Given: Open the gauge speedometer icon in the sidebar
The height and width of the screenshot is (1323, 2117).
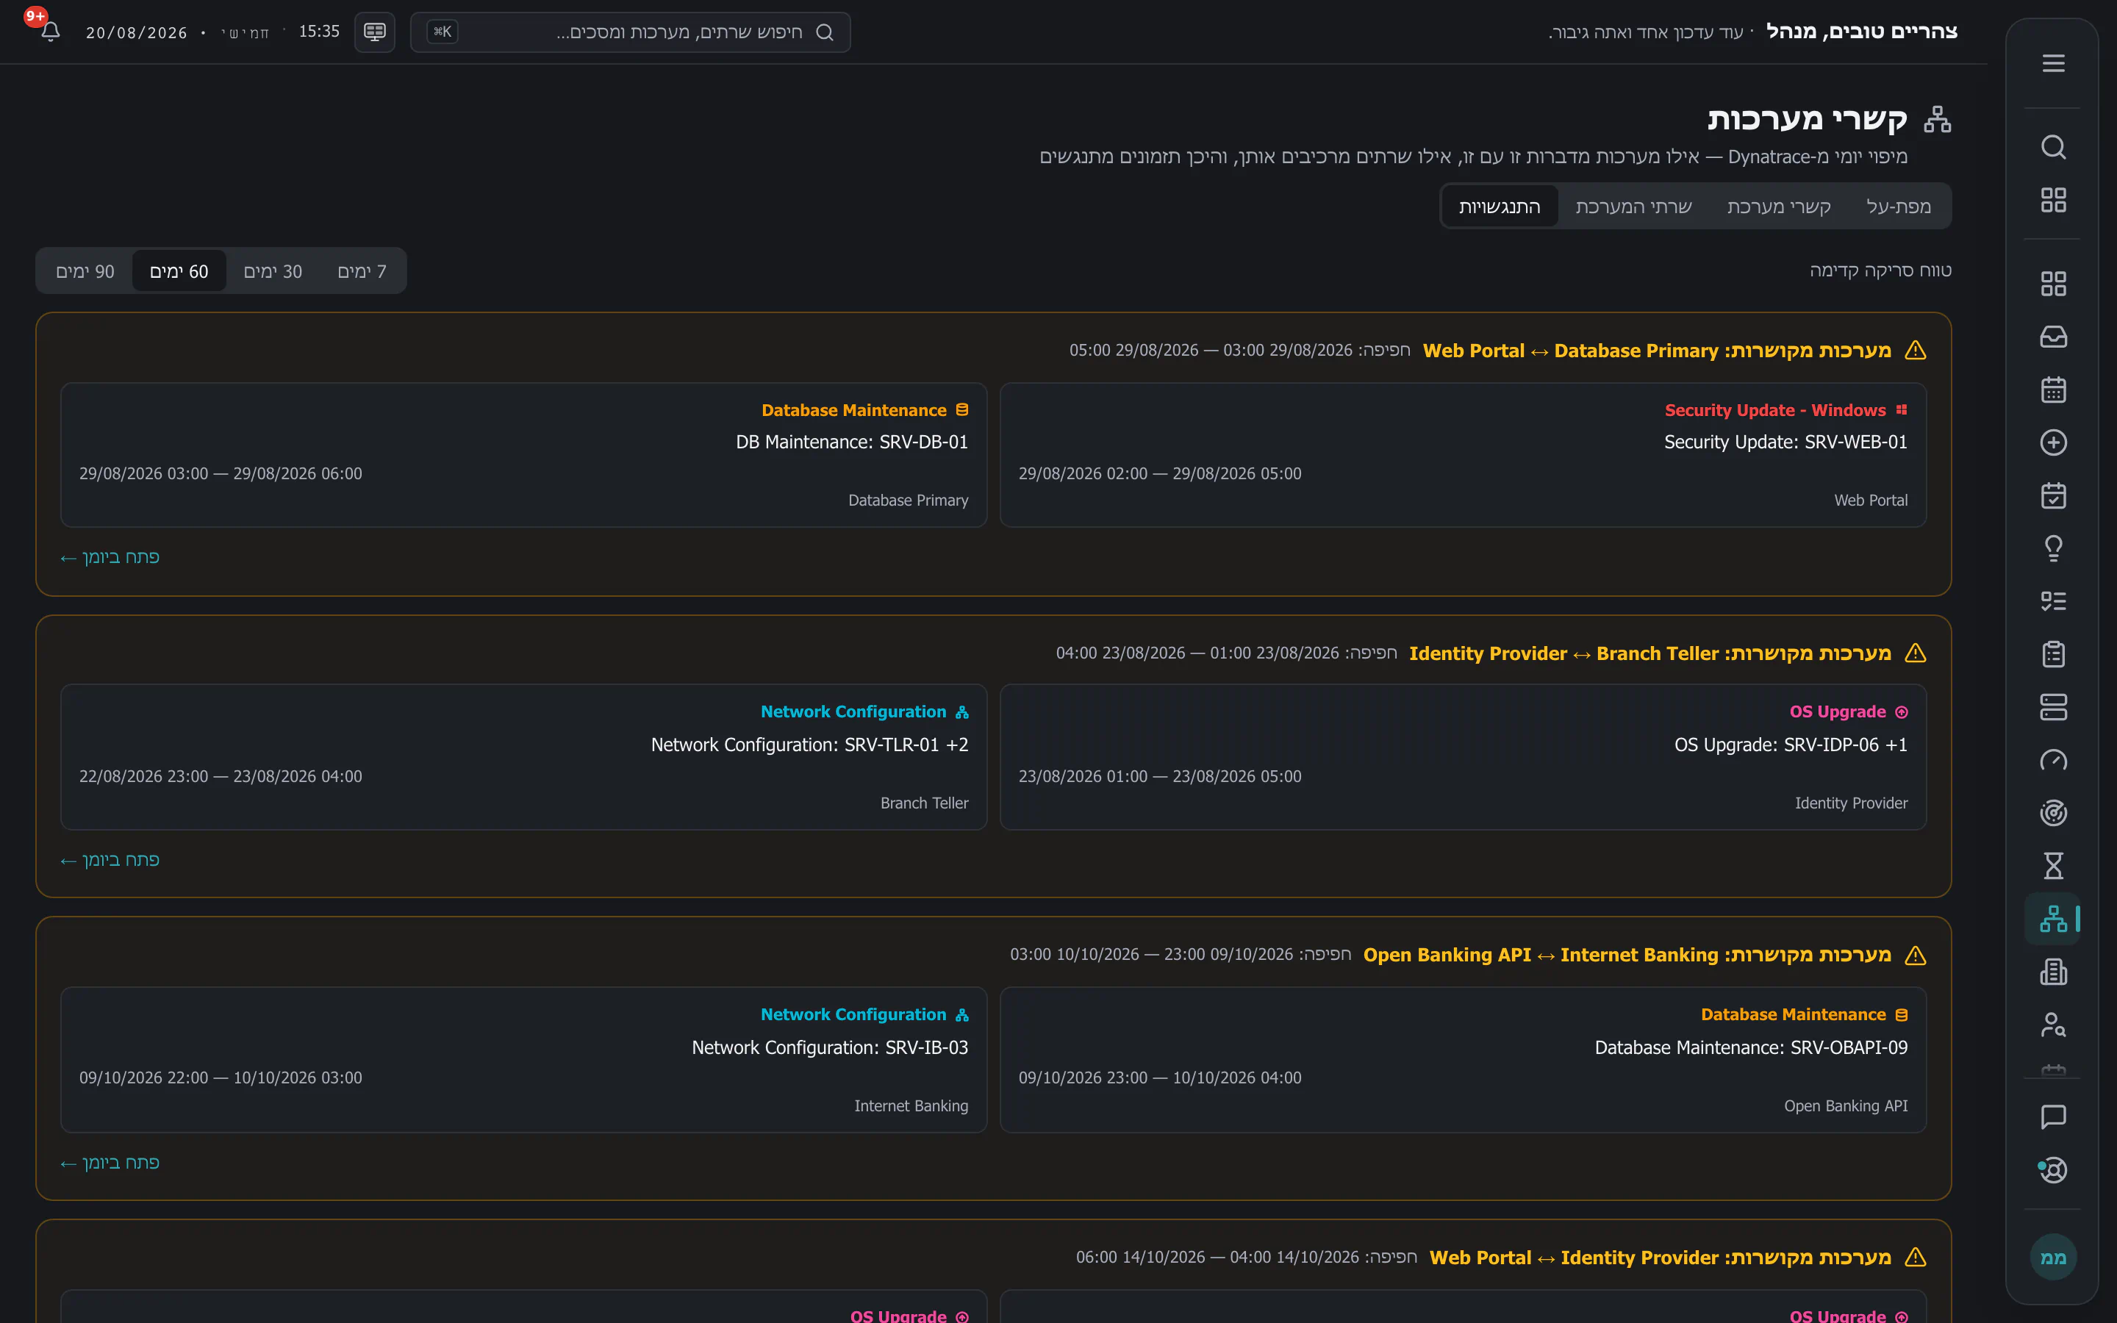Looking at the screenshot, I should tap(2053, 761).
